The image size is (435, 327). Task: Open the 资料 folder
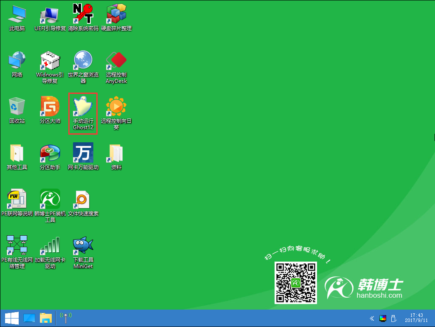click(116, 153)
